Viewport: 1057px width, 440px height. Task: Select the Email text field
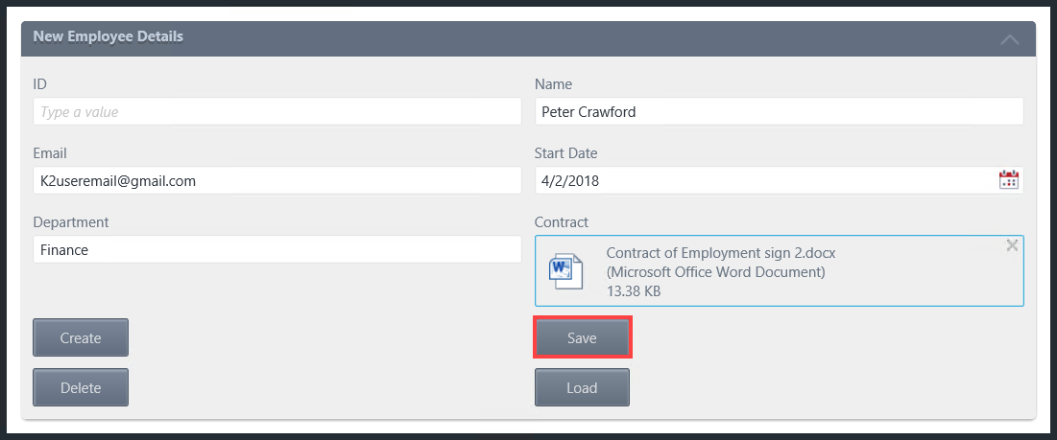coord(276,180)
